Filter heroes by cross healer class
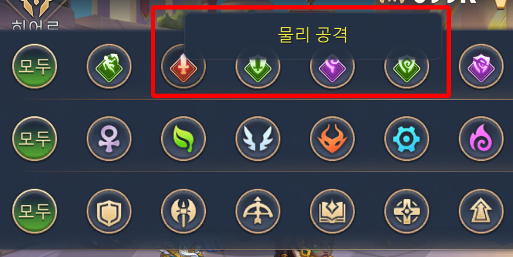The width and height of the screenshot is (513, 257). click(407, 211)
